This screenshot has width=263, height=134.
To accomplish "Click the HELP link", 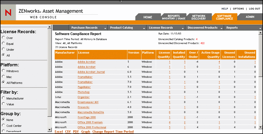I will click(x=225, y=9).
